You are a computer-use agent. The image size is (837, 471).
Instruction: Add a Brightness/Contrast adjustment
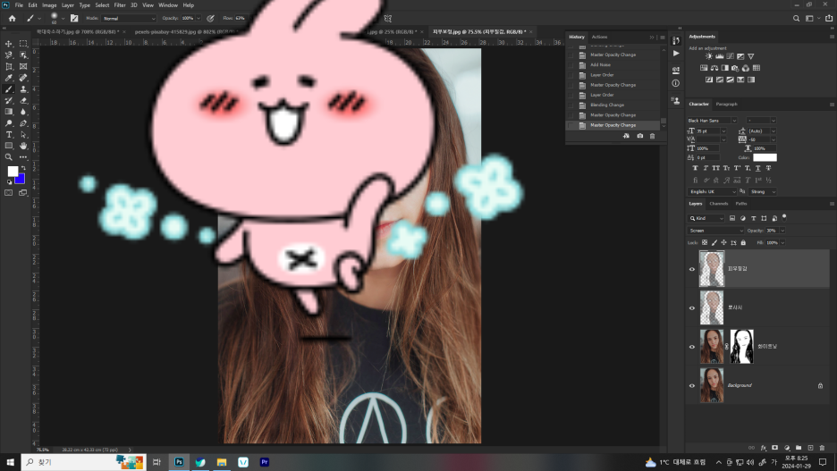(x=709, y=56)
